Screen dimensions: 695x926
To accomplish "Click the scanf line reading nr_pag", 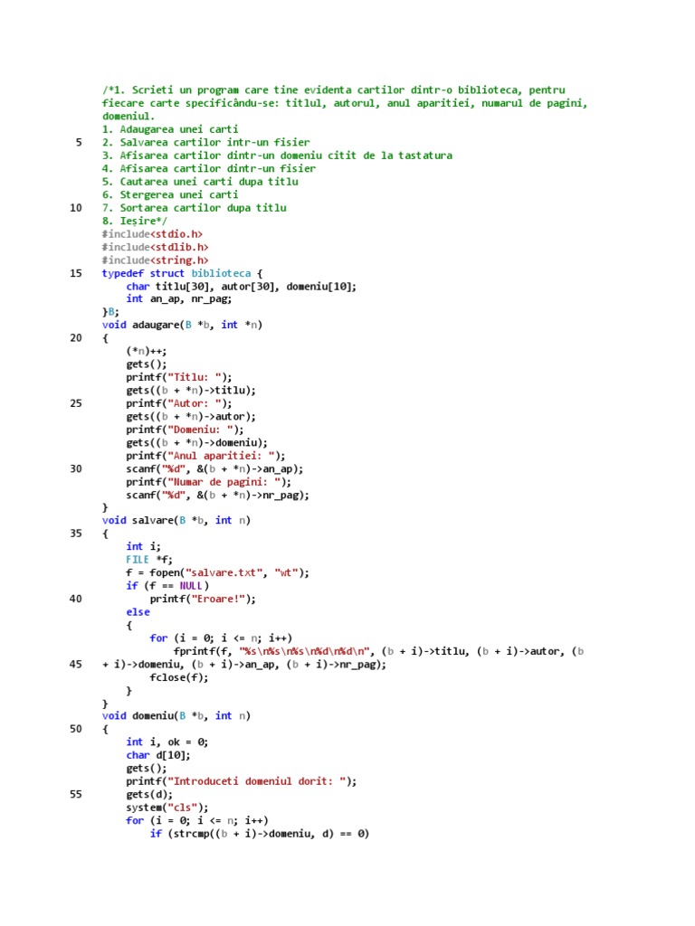I will [217, 496].
